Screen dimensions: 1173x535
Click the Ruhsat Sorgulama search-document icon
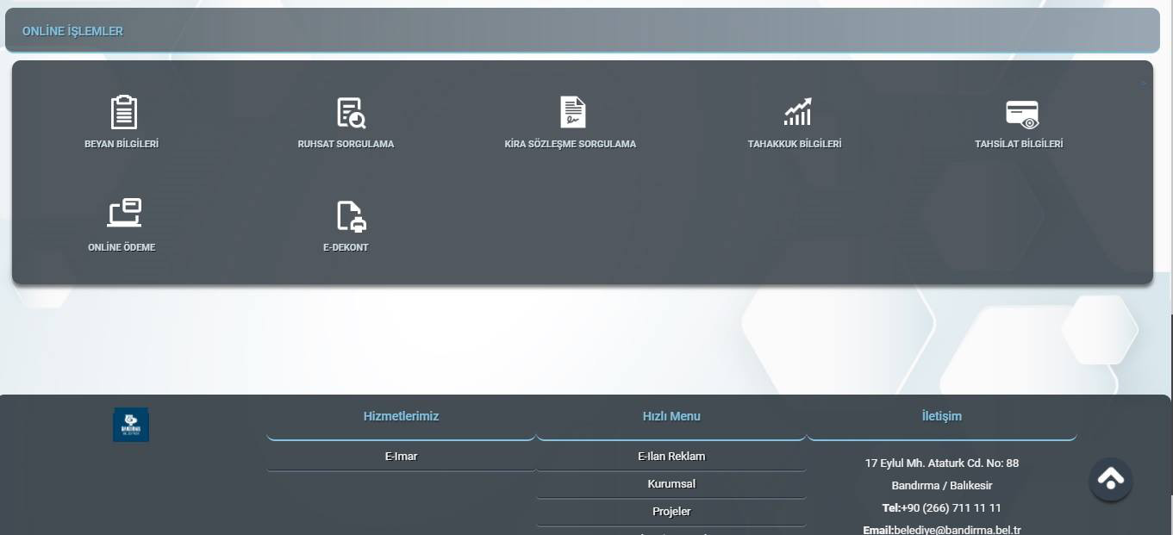tap(350, 113)
